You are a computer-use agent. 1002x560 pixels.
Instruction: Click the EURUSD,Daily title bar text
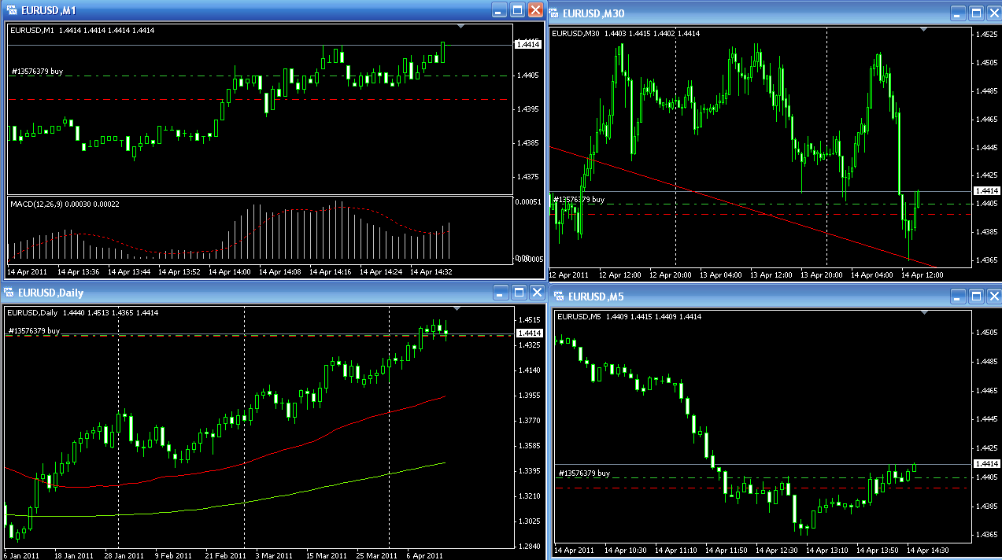(52, 293)
